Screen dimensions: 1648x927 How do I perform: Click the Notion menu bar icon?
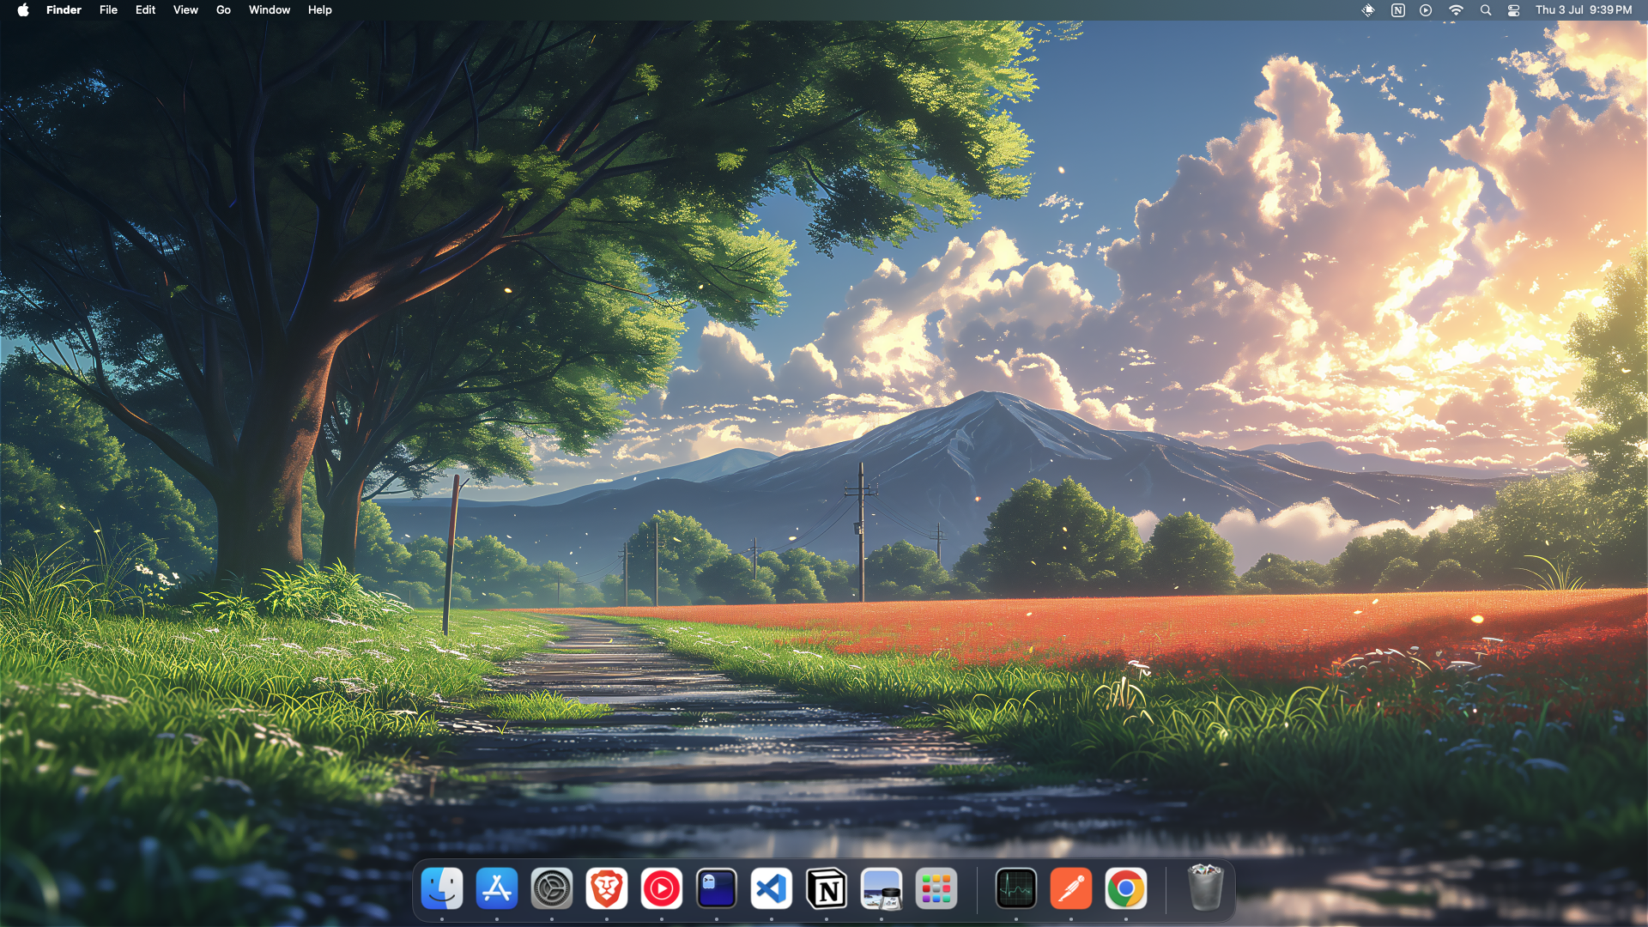[x=1398, y=10]
